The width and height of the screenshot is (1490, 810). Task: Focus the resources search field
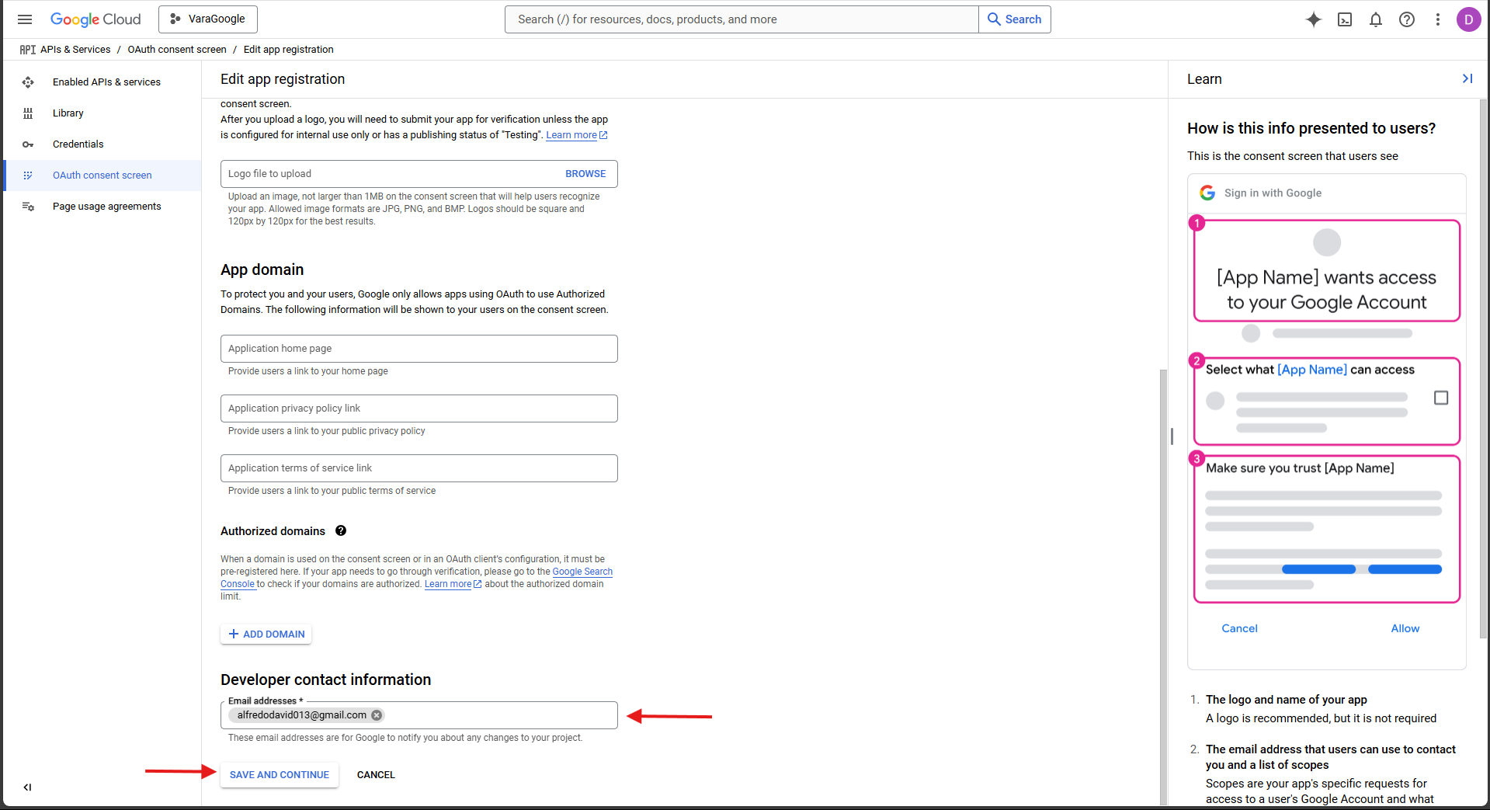coord(742,19)
